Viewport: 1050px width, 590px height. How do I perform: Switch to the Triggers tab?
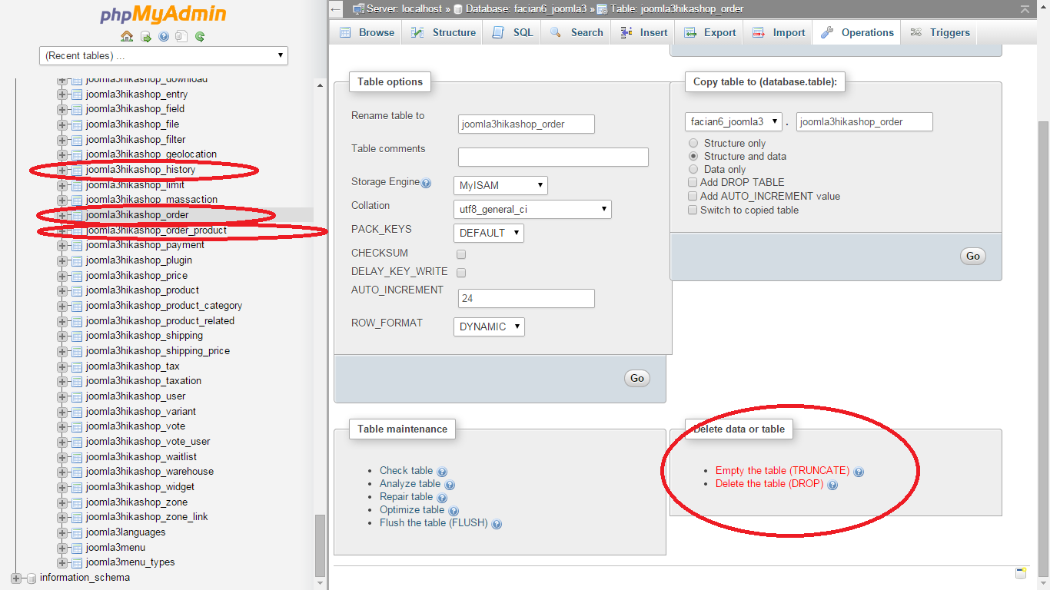pyautogui.click(x=939, y=32)
